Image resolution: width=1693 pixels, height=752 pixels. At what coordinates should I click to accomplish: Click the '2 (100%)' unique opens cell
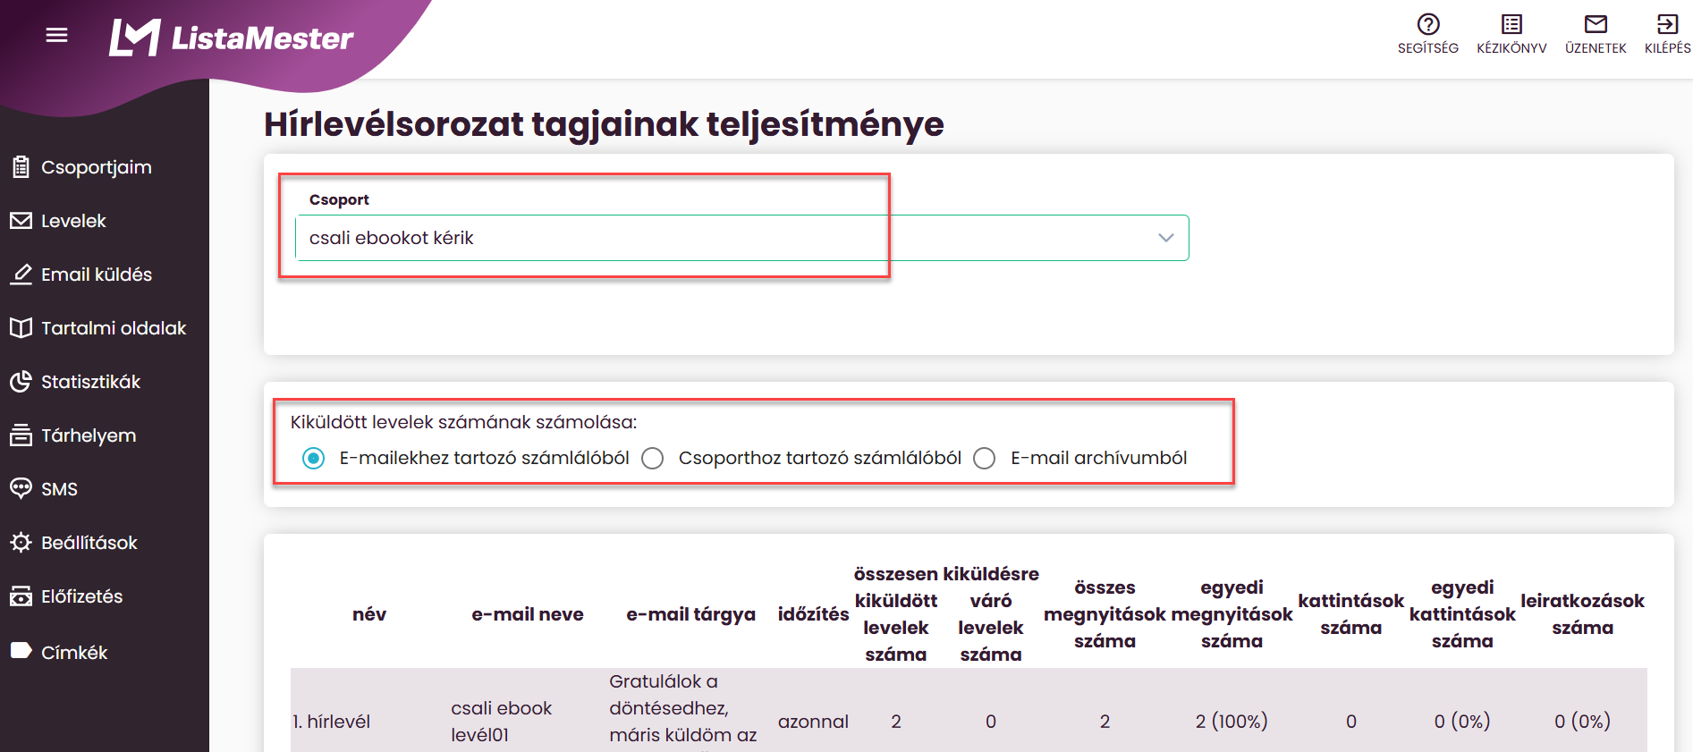tap(1232, 722)
